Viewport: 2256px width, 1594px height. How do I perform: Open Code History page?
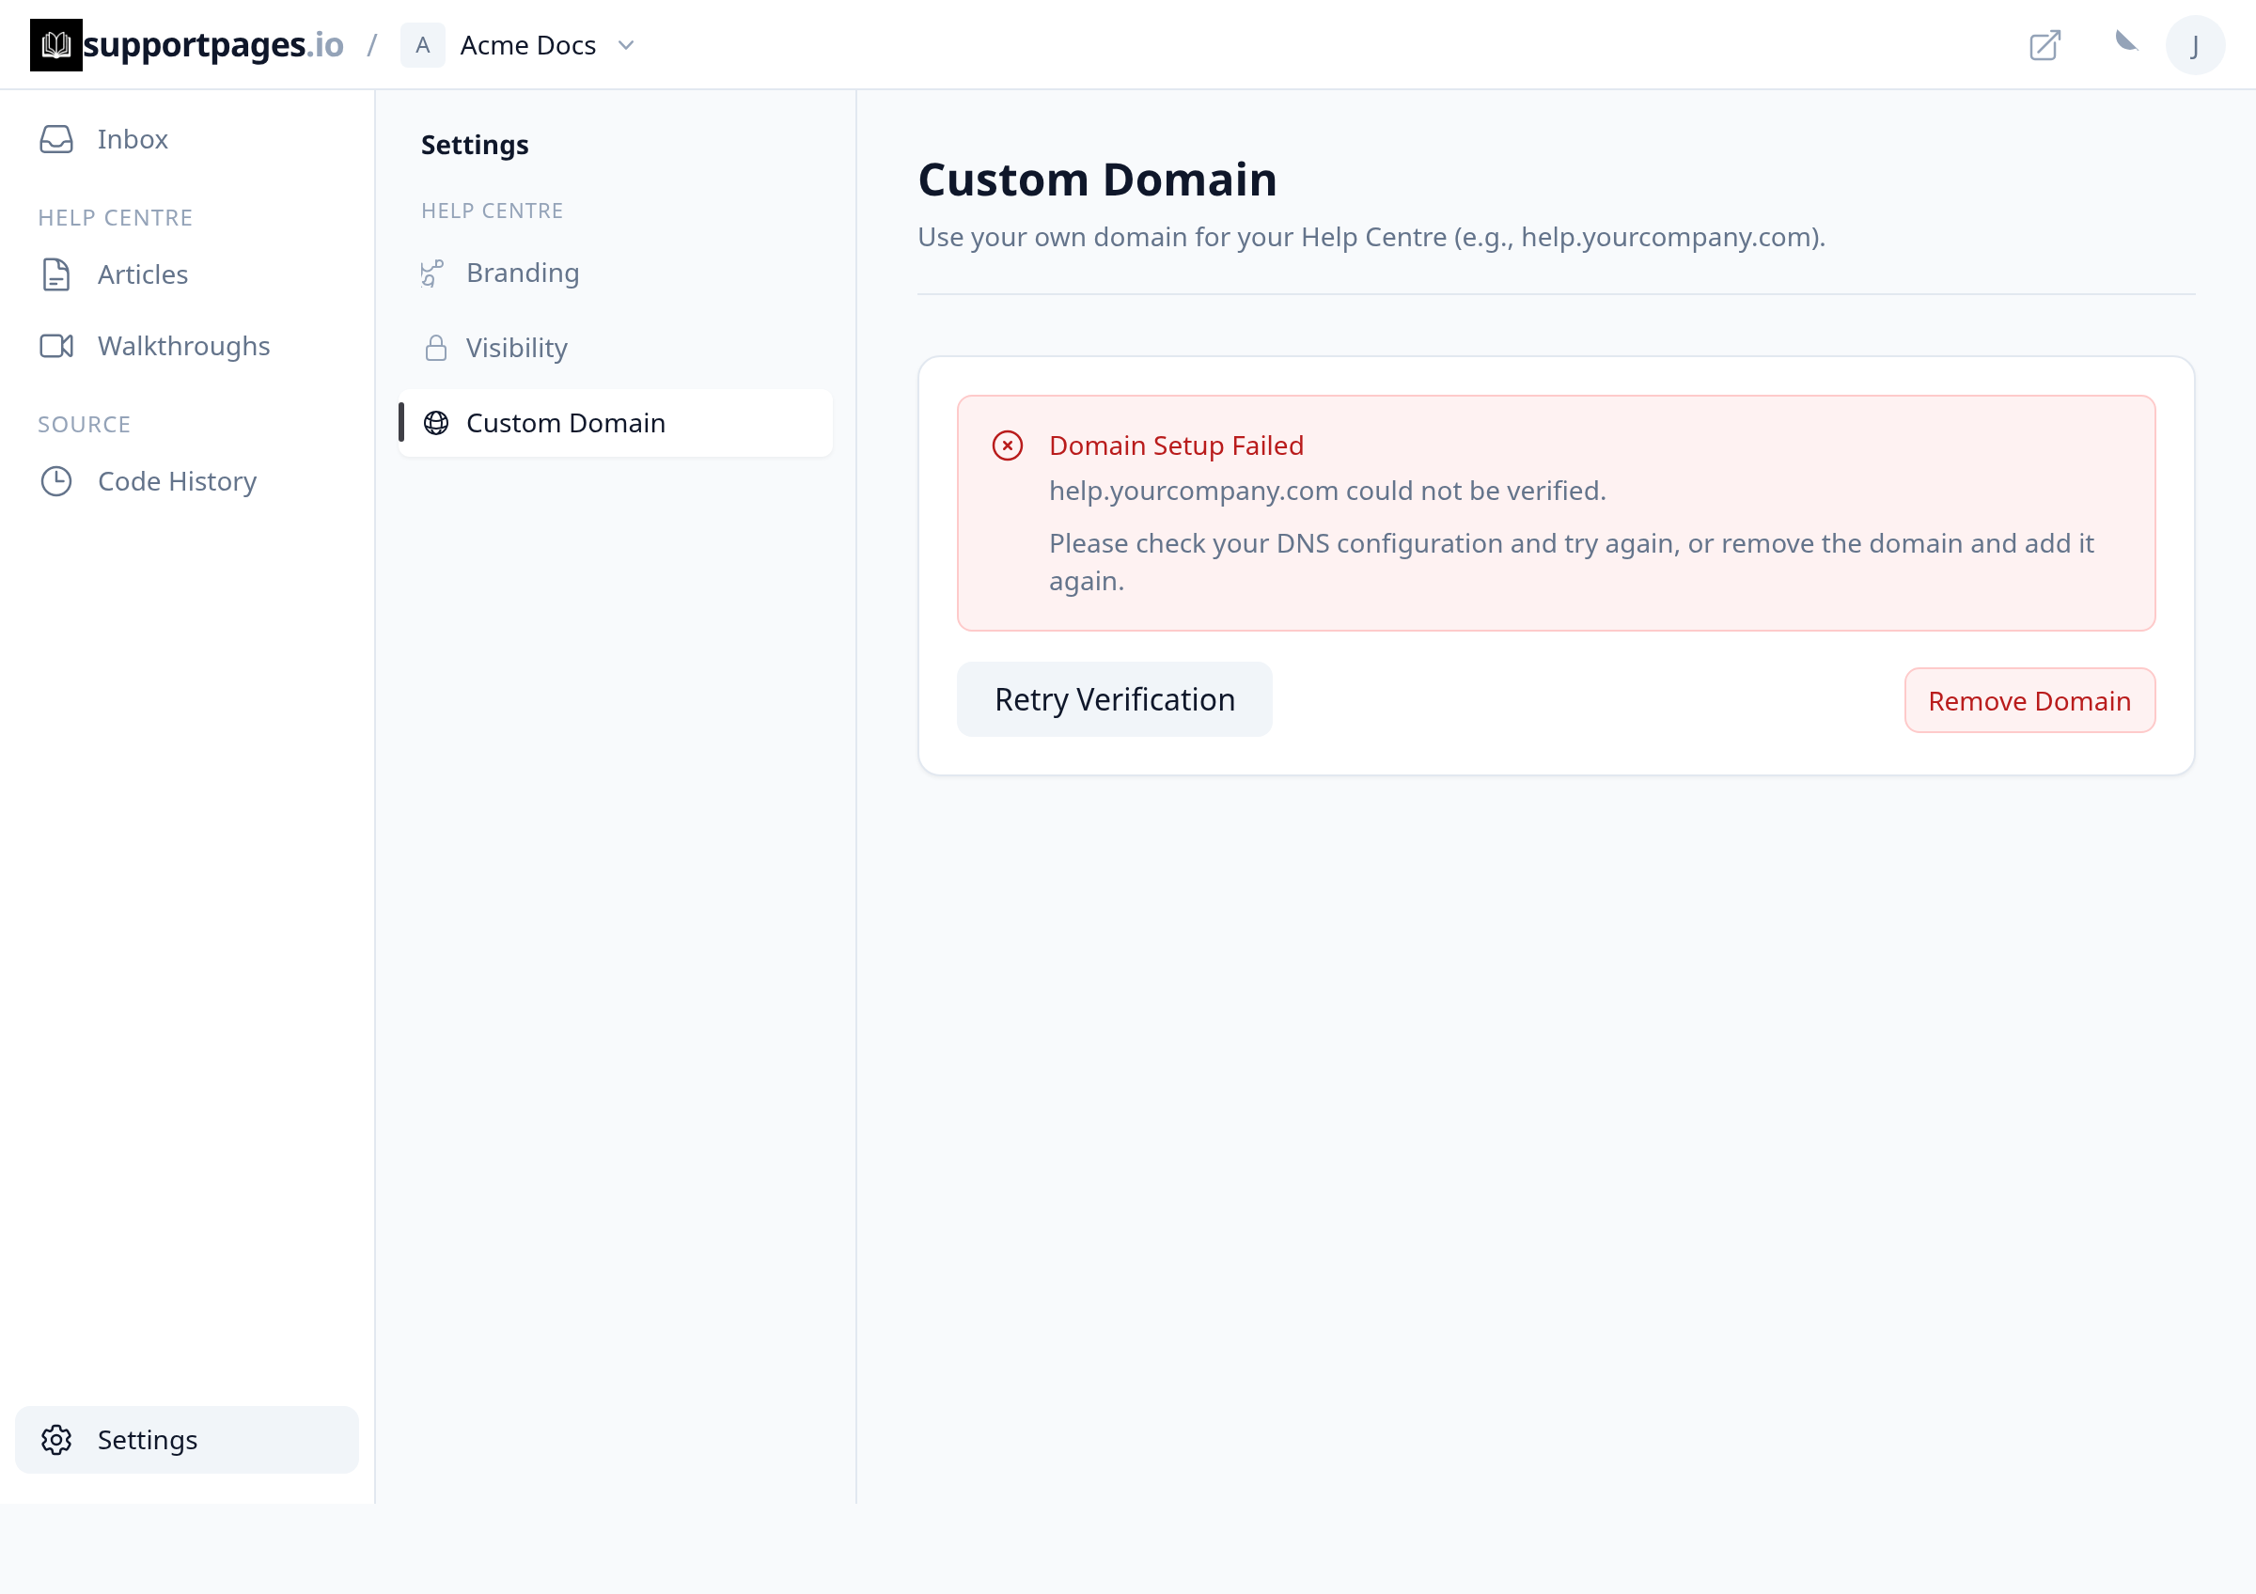[187, 482]
